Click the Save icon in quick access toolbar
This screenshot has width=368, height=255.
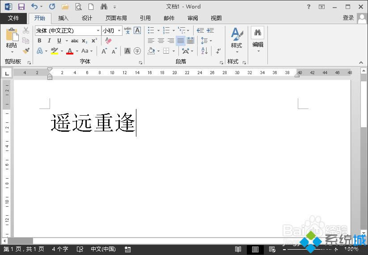pyautogui.click(x=21, y=7)
